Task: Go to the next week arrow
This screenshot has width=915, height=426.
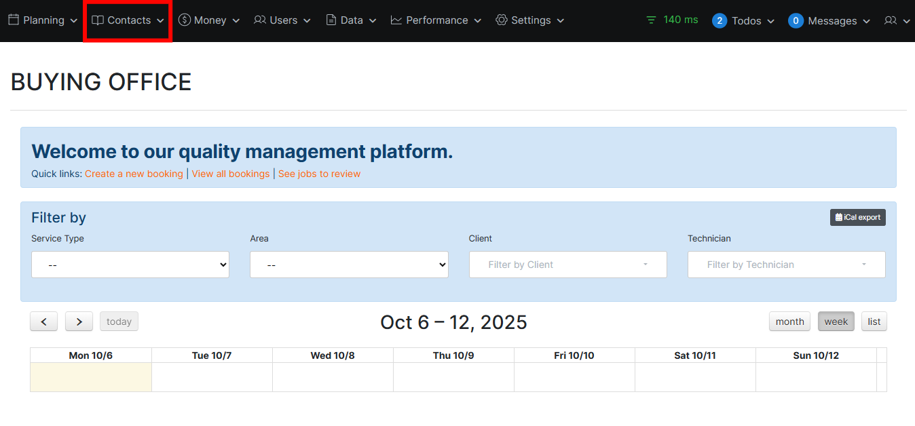Action: tap(79, 322)
